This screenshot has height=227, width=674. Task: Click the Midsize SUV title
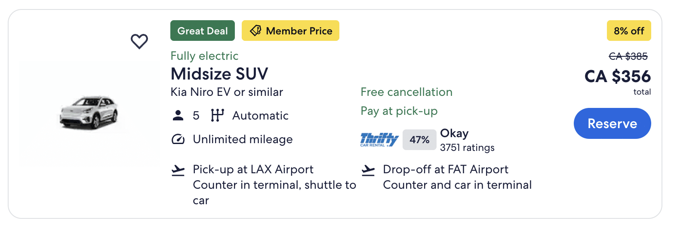pos(219,74)
